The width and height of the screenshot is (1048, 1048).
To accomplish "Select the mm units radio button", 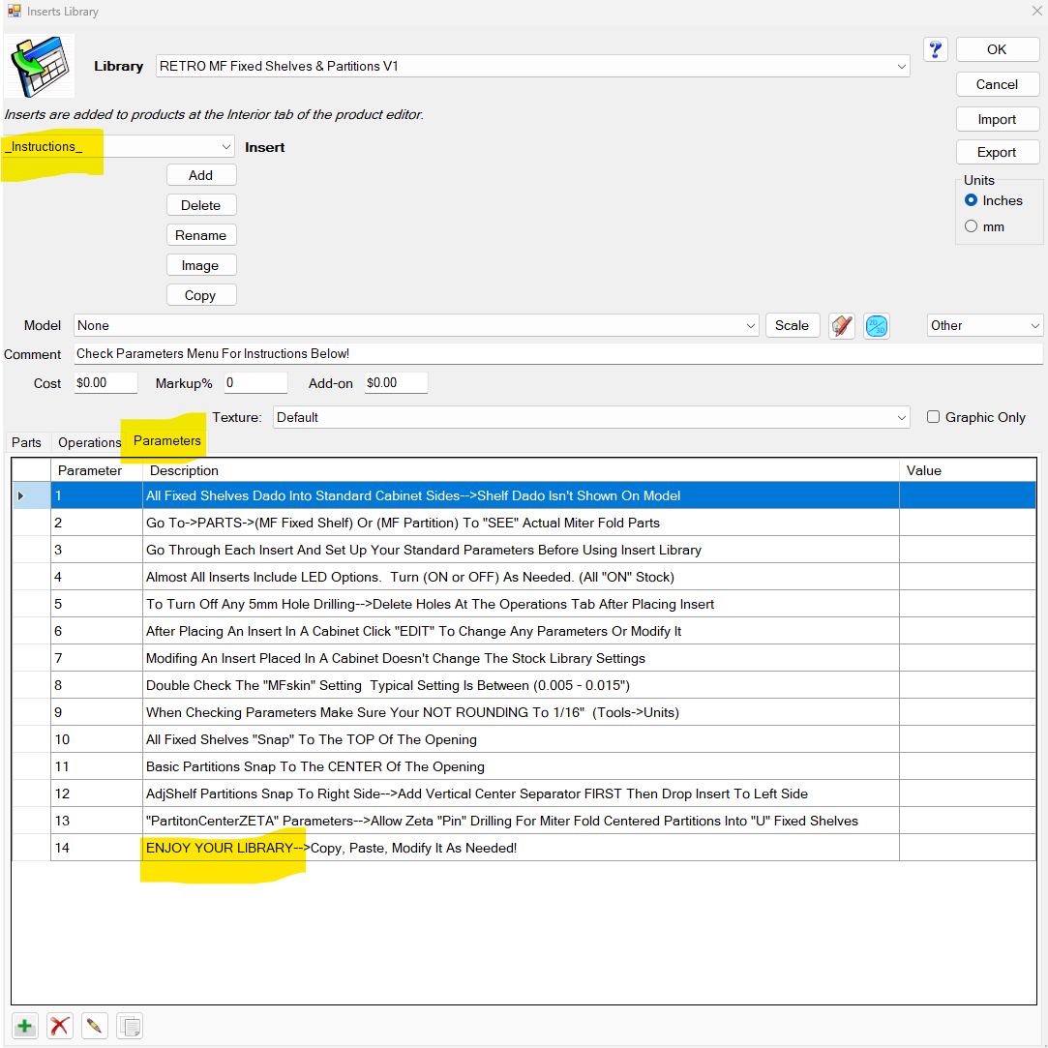I will click(972, 226).
